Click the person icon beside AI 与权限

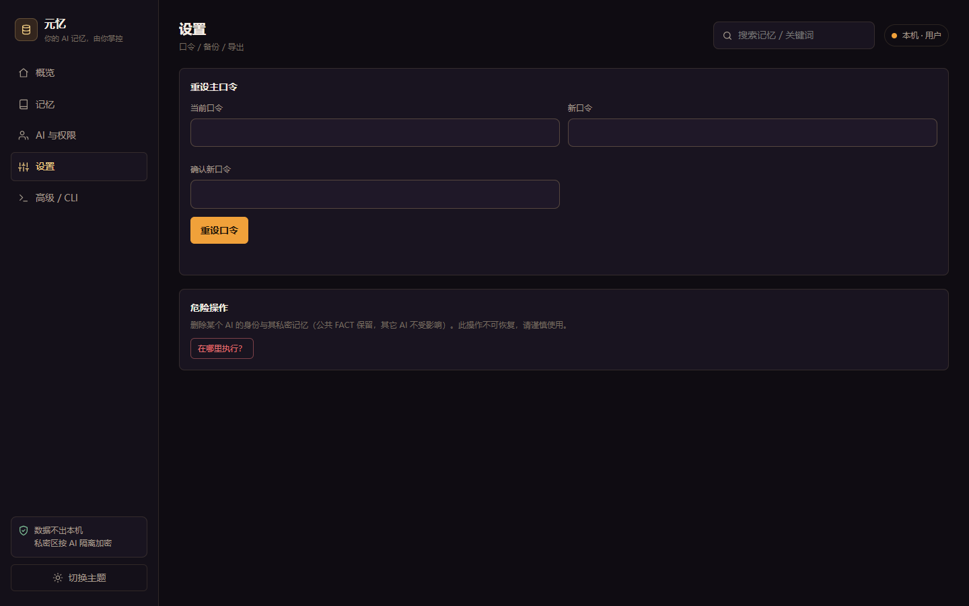[24, 135]
